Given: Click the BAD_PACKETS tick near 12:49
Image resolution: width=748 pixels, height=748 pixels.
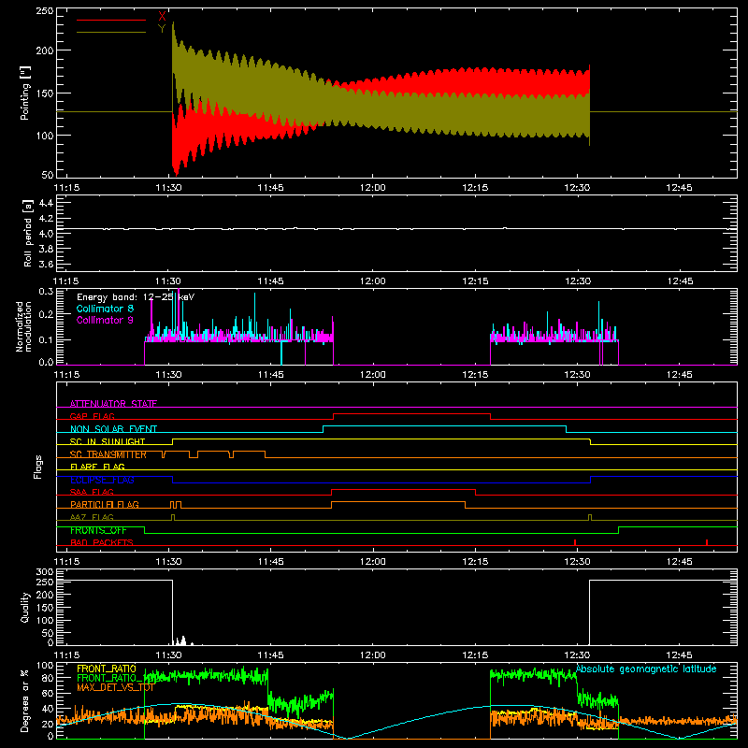Looking at the screenshot, I should [x=707, y=542].
